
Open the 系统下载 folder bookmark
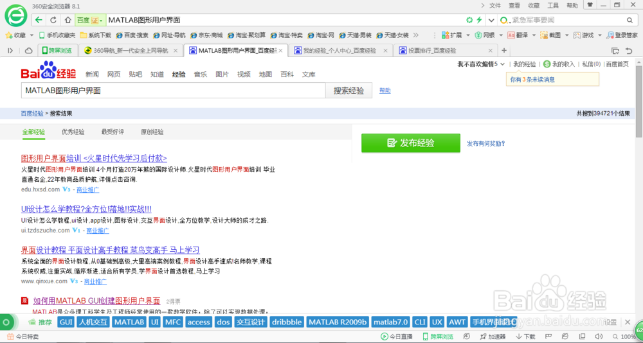(x=95, y=35)
